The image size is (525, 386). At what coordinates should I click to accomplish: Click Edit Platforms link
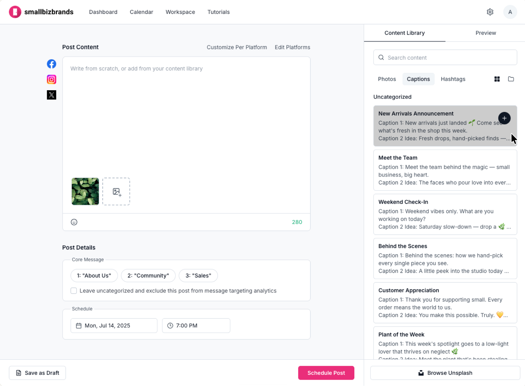[x=292, y=47]
